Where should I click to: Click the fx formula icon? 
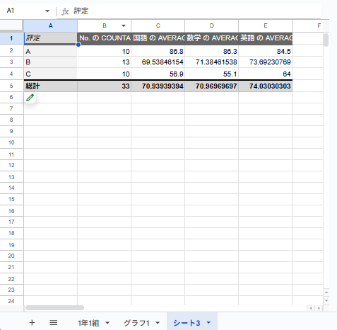click(65, 11)
